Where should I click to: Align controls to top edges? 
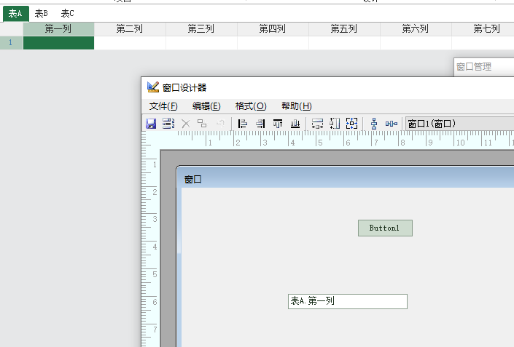point(278,124)
